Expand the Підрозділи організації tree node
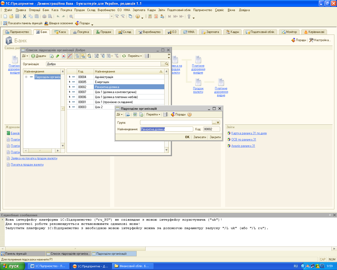 click(x=26, y=77)
